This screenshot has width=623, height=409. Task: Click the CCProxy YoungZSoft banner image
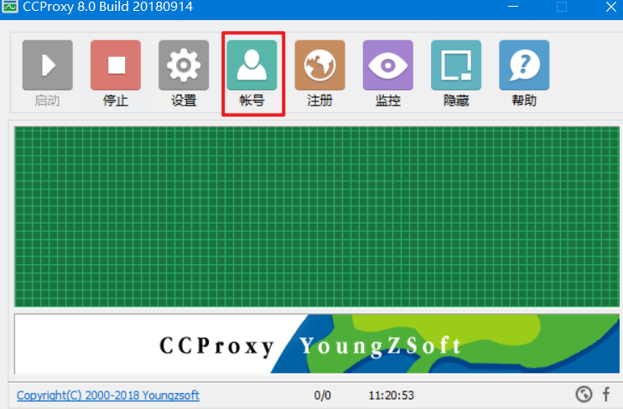[x=317, y=344]
